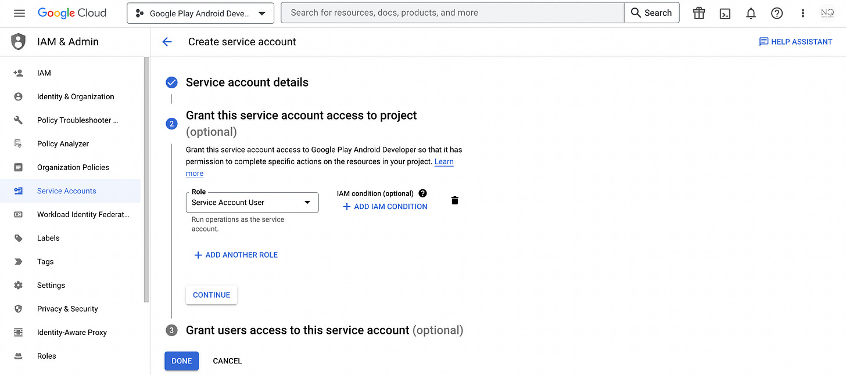The image size is (846, 375).
Task: Open HELP ASSISTANT panel
Action: coord(795,42)
